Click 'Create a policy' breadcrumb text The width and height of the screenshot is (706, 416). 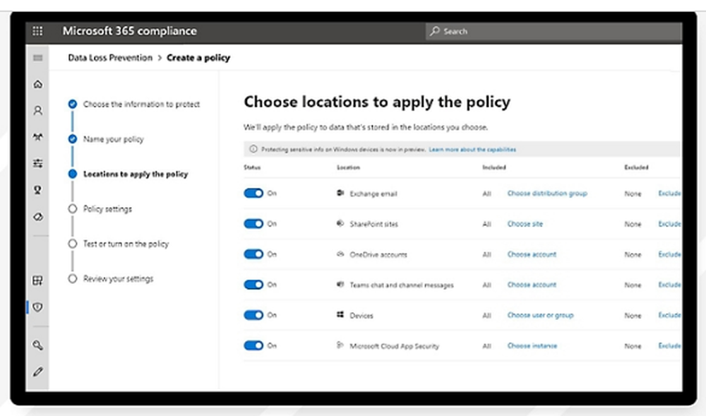point(198,58)
